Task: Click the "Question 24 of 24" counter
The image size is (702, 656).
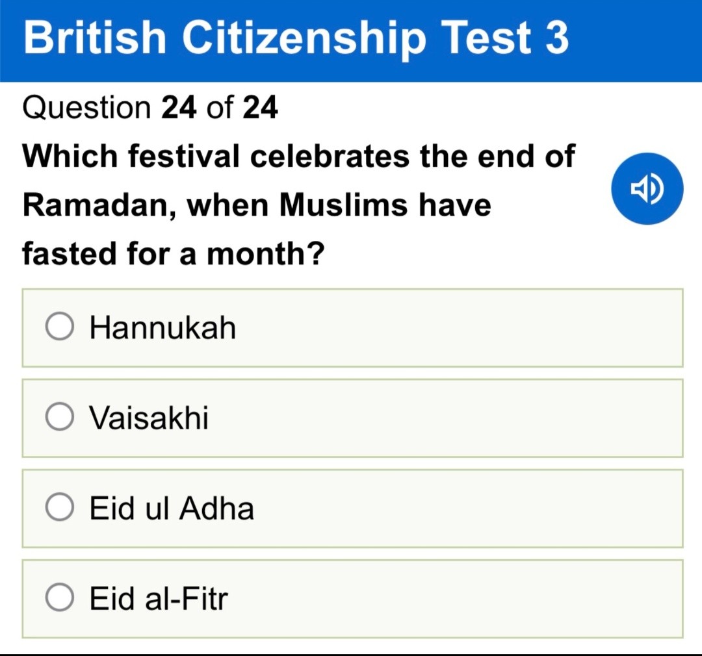Action: pyautogui.click(x=150, y=108)
